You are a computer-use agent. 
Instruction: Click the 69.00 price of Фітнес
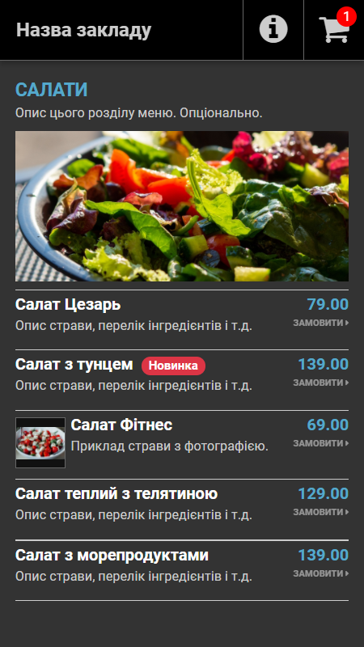coord(328,425)
